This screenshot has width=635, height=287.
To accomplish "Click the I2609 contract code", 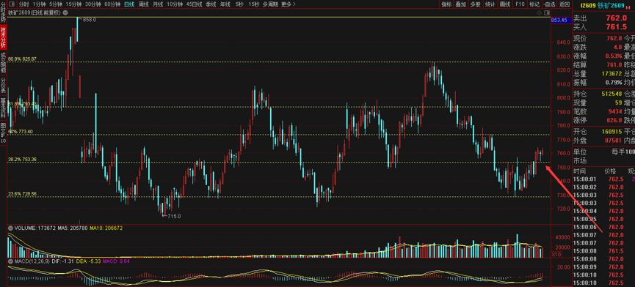I will click(588, 5).
